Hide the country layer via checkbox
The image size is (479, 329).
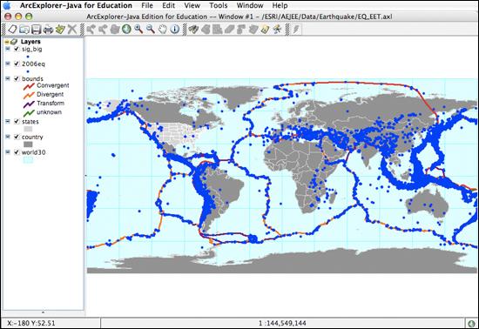tap(17, 137)
